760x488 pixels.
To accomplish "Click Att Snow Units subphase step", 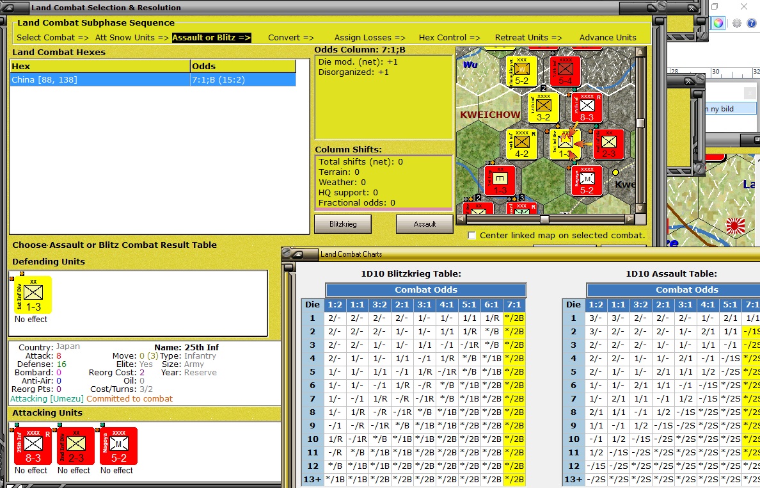I will [x=132, y=37].
